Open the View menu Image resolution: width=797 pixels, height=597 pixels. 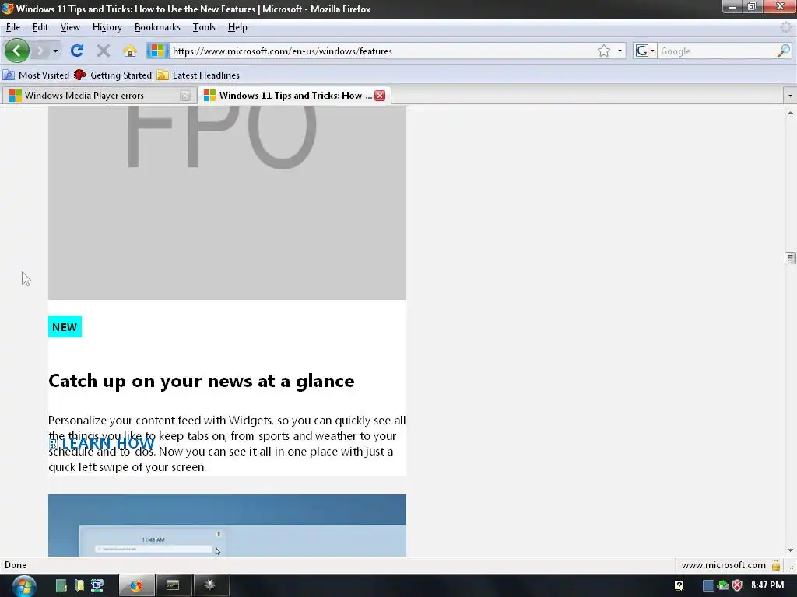click(70, 27)
